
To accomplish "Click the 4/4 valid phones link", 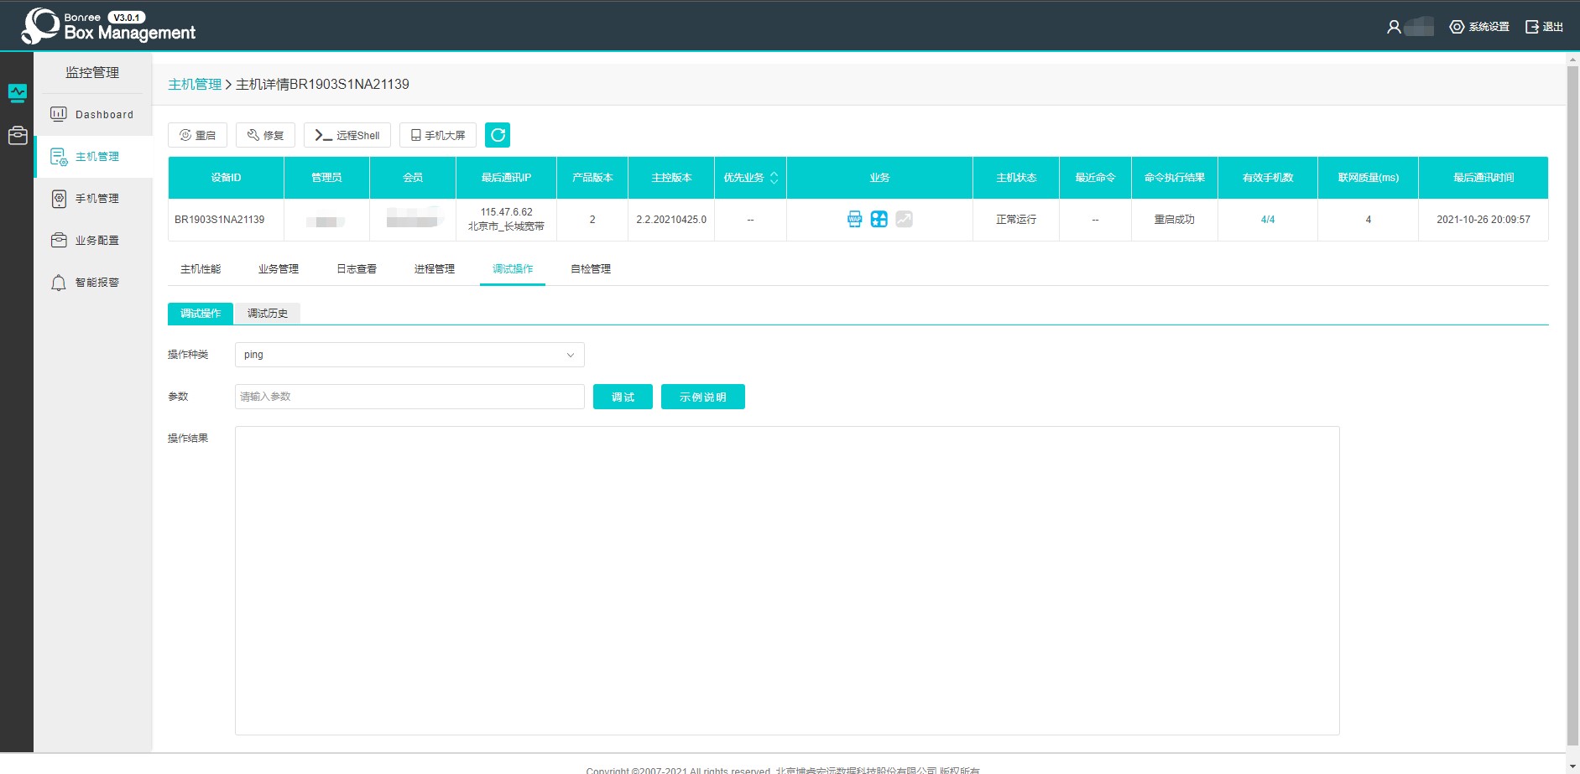I will (1267, 220).
